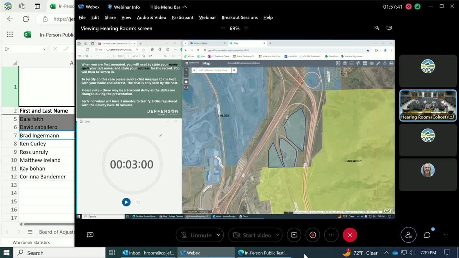This screenshot has height=258, width=459.
Task: End the meeting with red X button
Action: (350, 235)
